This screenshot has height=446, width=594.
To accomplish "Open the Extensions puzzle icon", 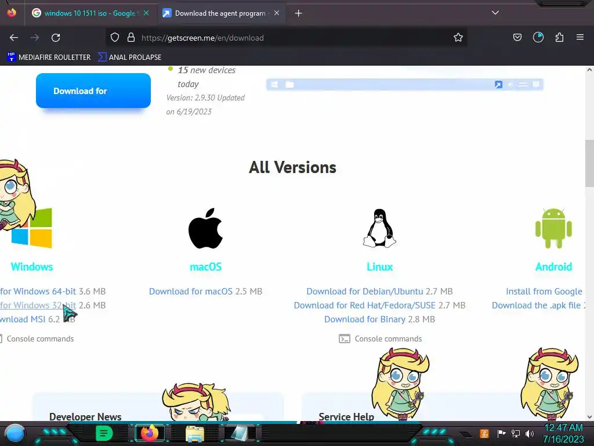I will tap(559, 38).
